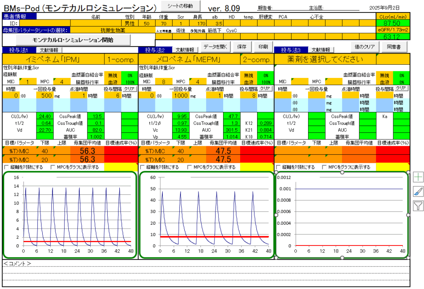424x289 pixels.
Task: Open the Chart Styles paintbrush icon
Action: coord(418,191)
